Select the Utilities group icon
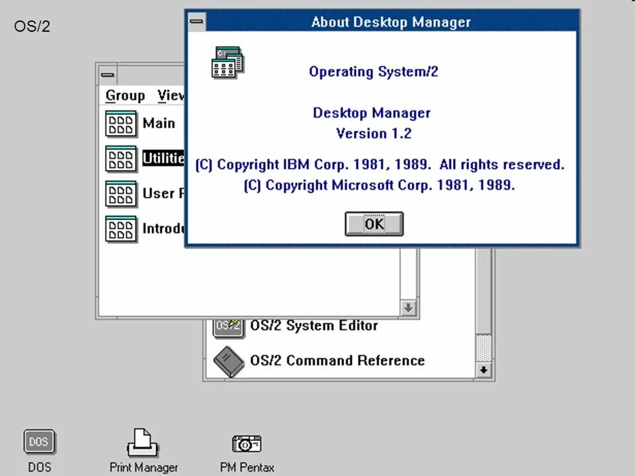The height and width of the screenshot is (476, 635). (x=120, y=159)
